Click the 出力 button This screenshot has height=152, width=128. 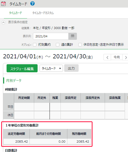click(x=71, y=68)
